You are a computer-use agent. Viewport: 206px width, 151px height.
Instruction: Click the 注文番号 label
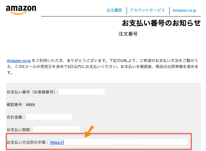(128, 34)
